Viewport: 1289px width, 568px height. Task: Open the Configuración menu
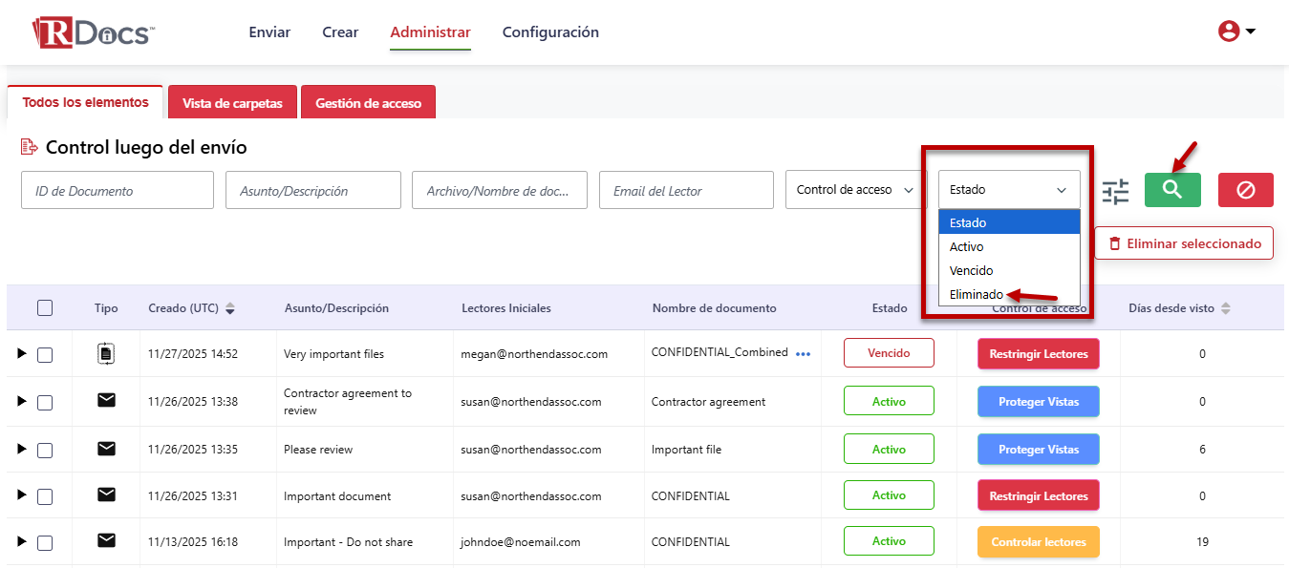click(550, 32)
